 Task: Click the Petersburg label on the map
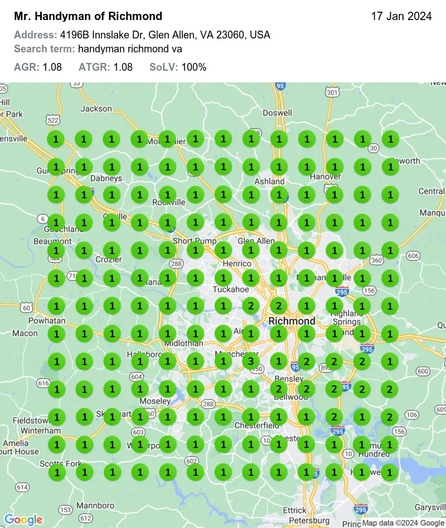(x=291, y=521)
